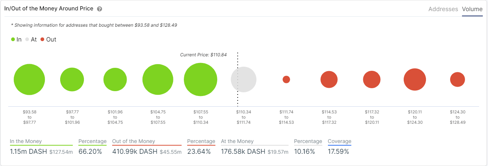Select the small red bubble for $111.74 to $114.53
Screen dimensions: 488x166
coord(286,79)
